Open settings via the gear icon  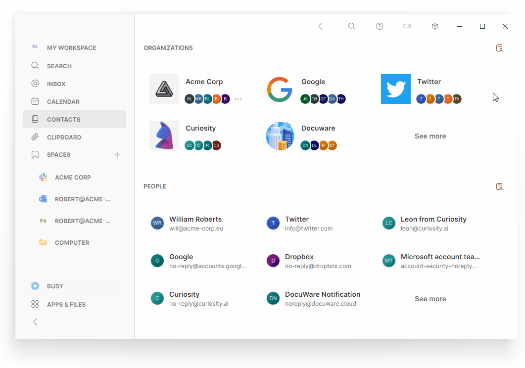[435, 26]
